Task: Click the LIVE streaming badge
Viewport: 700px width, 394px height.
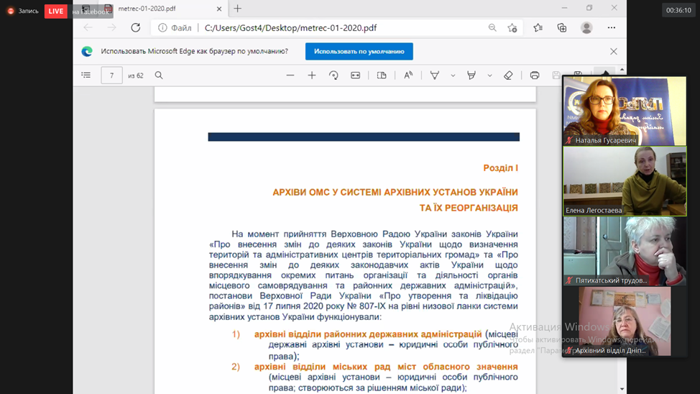Action: pyautogui.click(x=56, y=11)
